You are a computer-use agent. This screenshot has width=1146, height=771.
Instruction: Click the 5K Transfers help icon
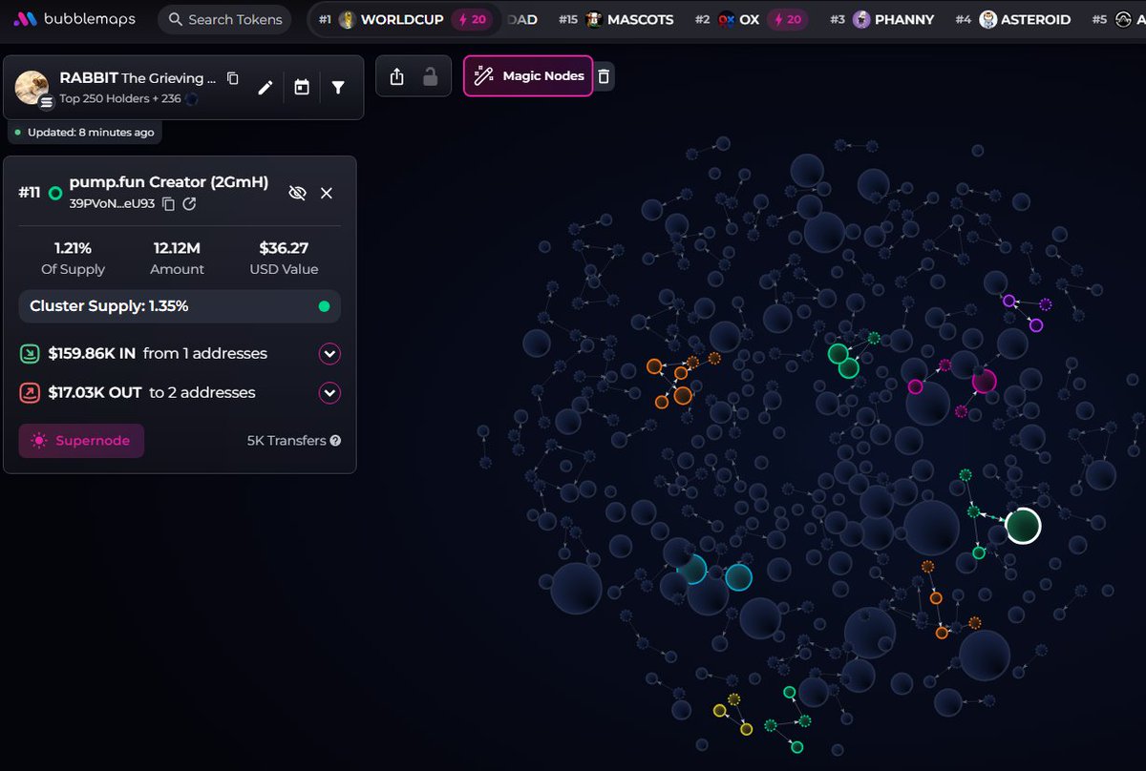(335, 441)
